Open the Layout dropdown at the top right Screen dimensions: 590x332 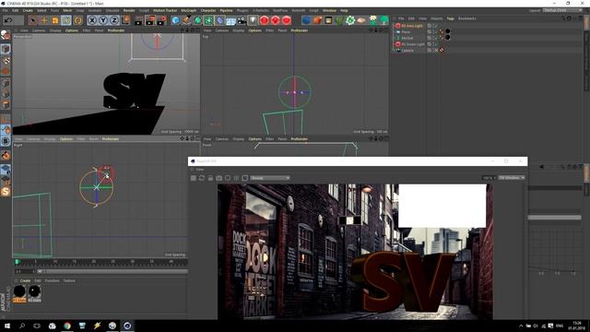pos(563,10)
